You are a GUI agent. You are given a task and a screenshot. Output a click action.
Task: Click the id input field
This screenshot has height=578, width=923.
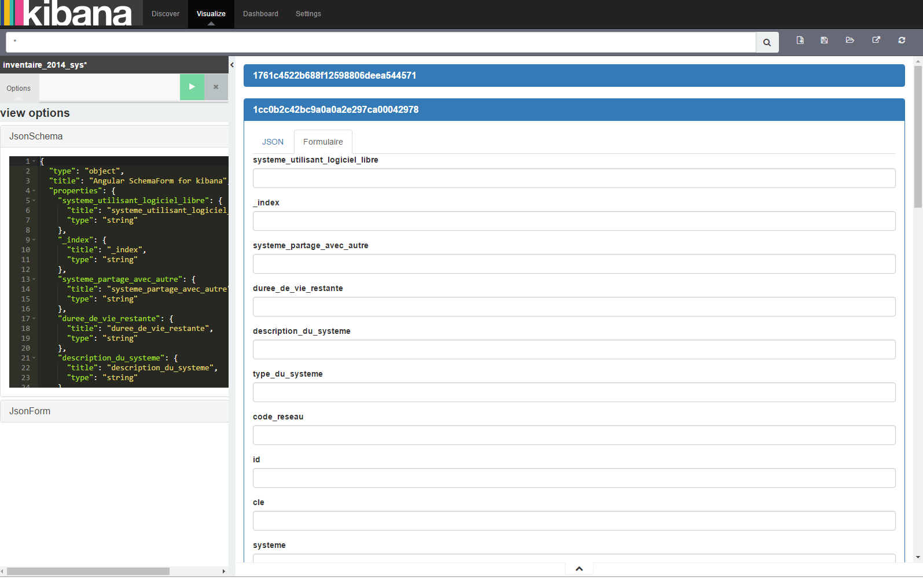(x=574, y=478)
